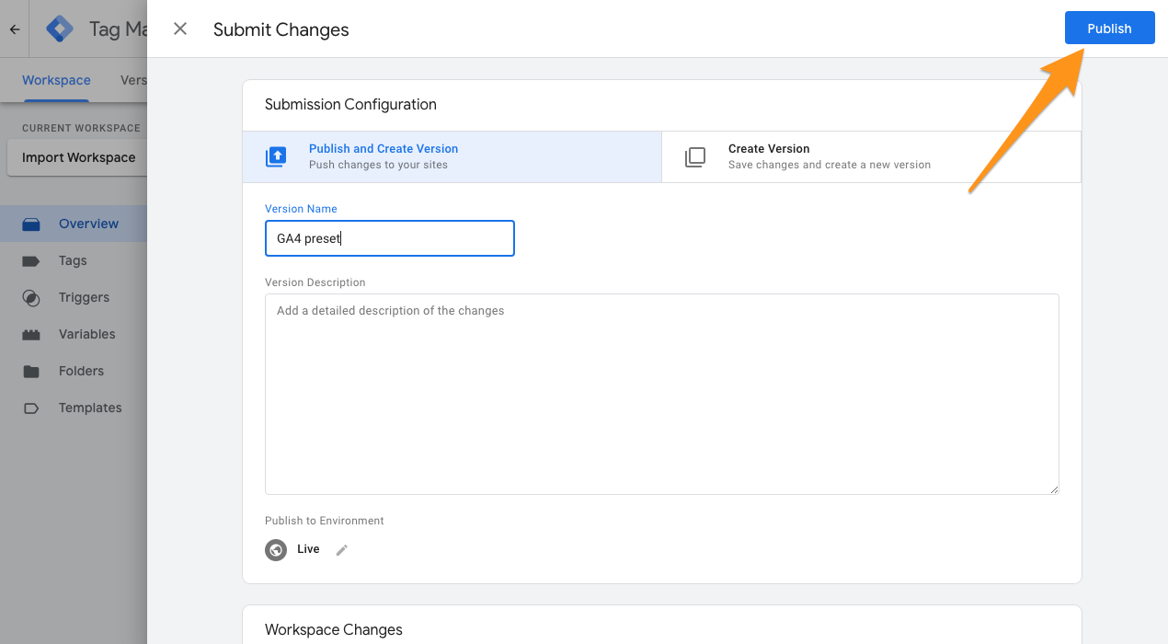Click the Live environment label

(308, 549)
